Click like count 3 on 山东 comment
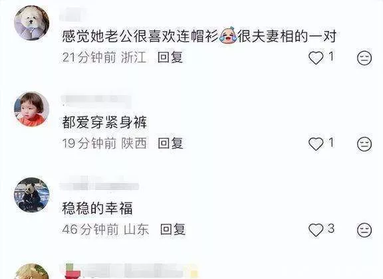 (x=330, y=229)
